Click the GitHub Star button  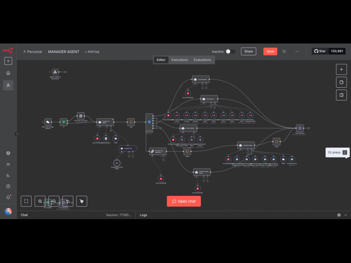[x=320, y=51]
